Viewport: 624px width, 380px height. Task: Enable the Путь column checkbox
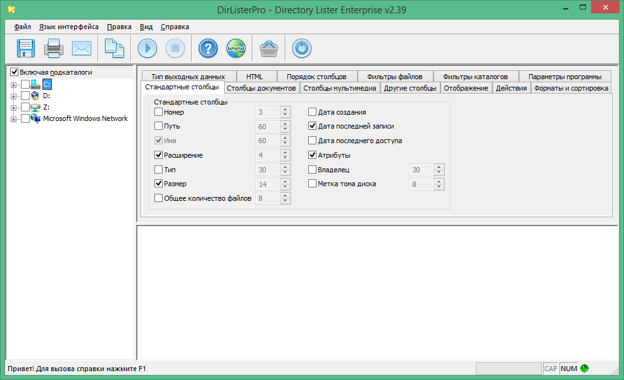click(158, 126)
